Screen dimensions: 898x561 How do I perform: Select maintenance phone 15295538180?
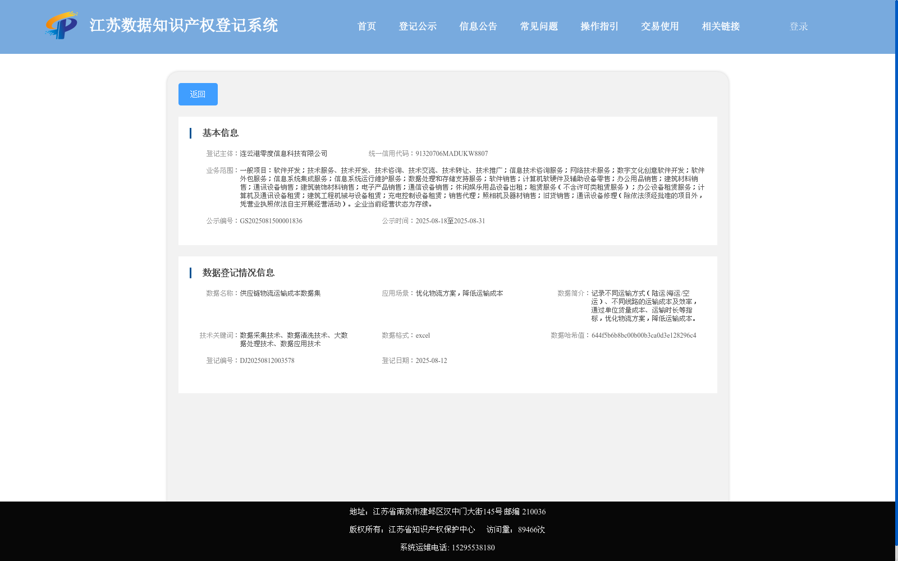coord(473,548)
